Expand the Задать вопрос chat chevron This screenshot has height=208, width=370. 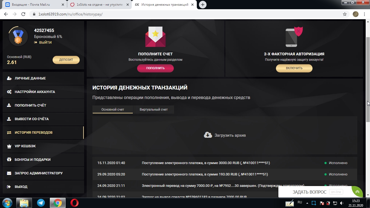tap(358, 192)
